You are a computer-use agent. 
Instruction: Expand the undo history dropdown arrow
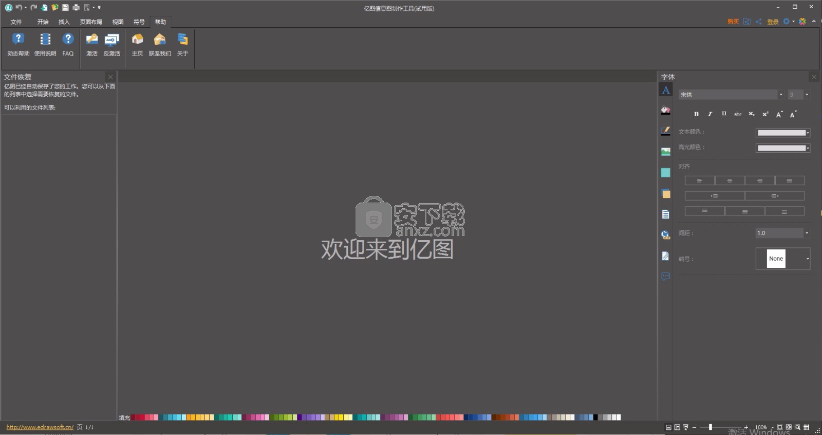tap(26, 7)
